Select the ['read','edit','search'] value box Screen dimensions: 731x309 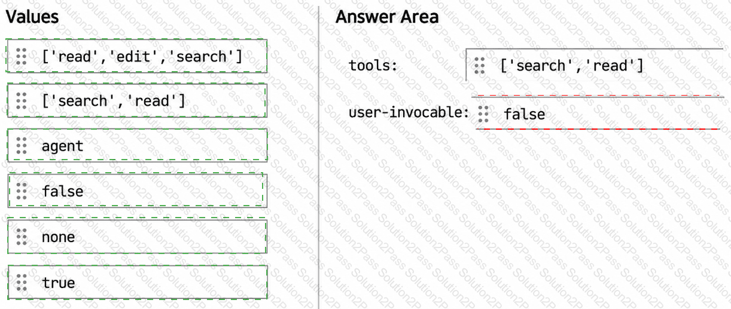[x=136, y=56]
